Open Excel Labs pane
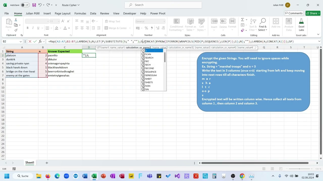This screenshot has width=323, height=181. (x=301, y=25)
